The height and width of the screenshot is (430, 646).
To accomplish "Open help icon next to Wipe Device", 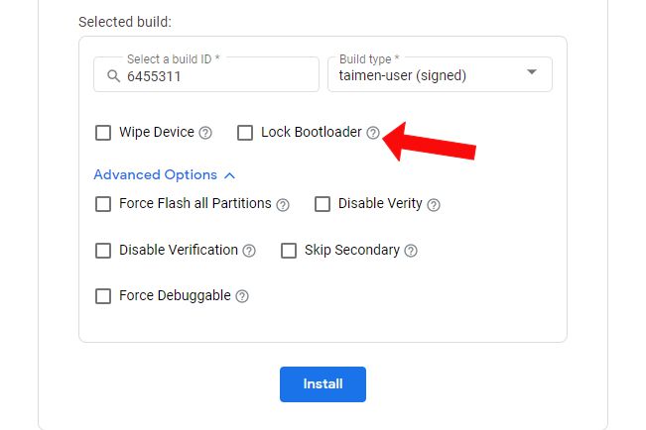I will click(x=205, y=133).
